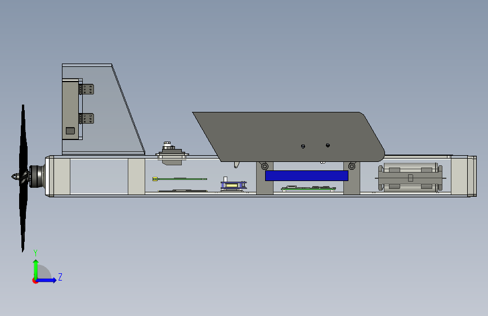Select the blue rectangular battery pack
This screenshot has width=488, height=316.
(307, 176)
